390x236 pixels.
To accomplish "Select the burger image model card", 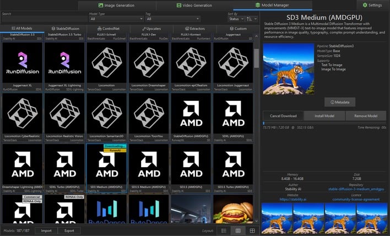I will 233,209.
